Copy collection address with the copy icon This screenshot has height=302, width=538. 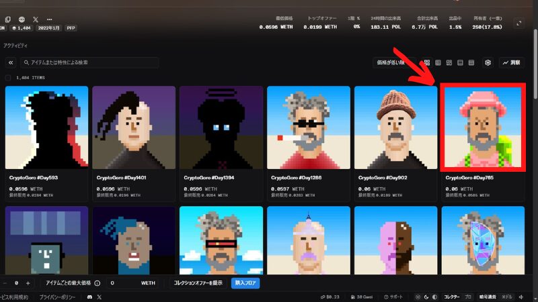coord(8,19)
